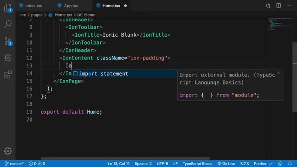This screenshot has width=297, height=167.
Task: Click the code minimap preview
Action: pyautogui.click(x=280, y=24)
